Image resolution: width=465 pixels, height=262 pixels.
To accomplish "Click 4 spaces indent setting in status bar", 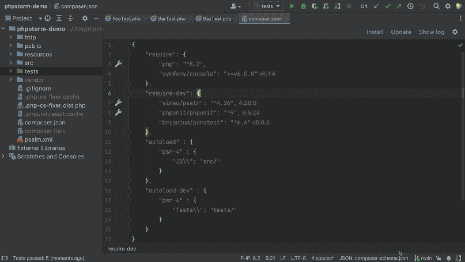I will click(x=322, y=258).
